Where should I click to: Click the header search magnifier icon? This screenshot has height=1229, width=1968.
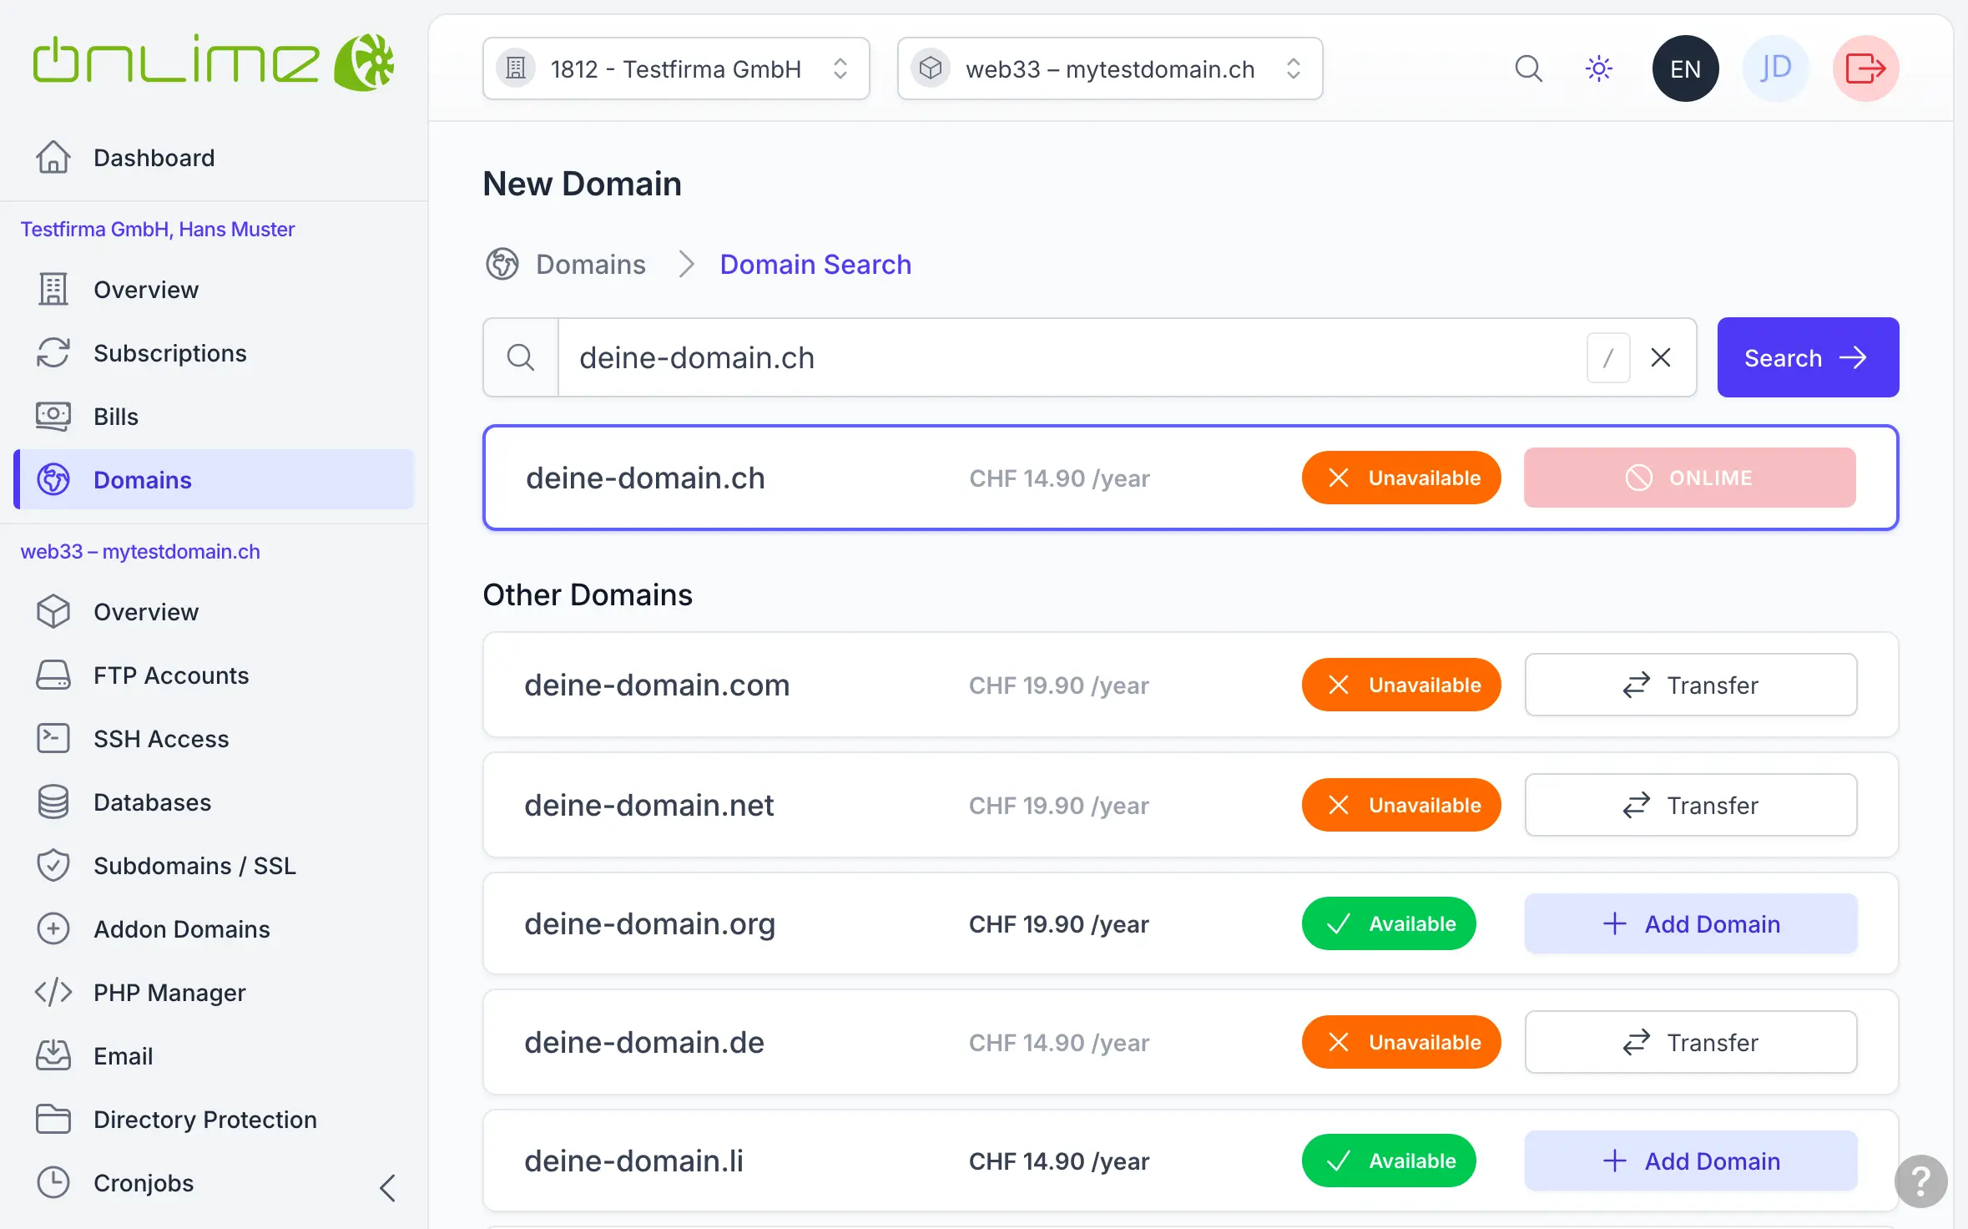pos(1528,68)
